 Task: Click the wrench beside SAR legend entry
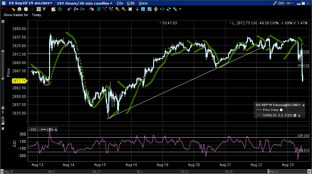[299, 115]
